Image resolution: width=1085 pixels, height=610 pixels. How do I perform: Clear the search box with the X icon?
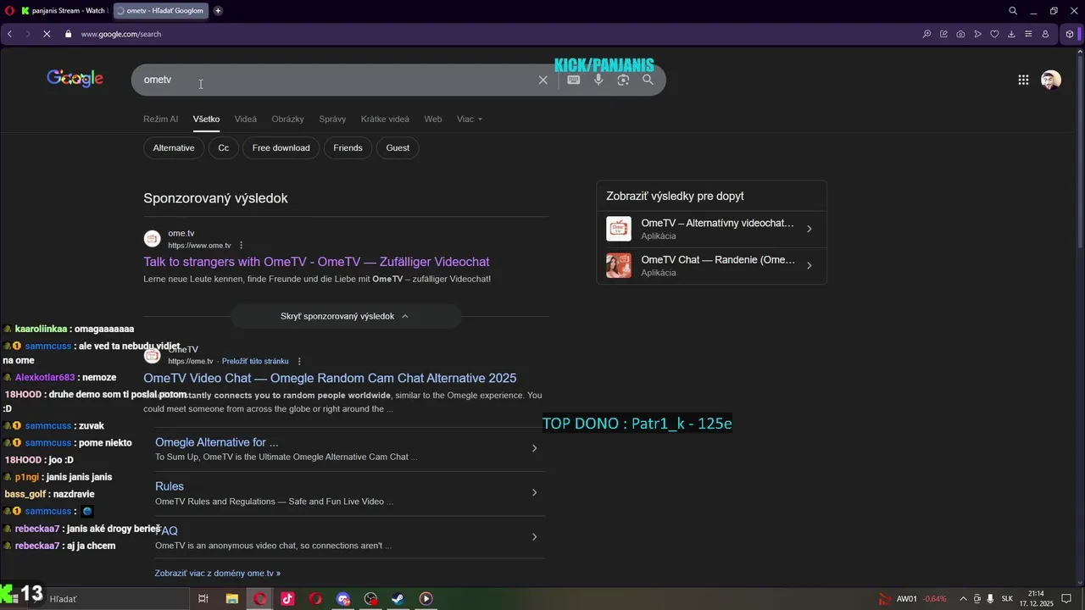[x=543, y=80]
